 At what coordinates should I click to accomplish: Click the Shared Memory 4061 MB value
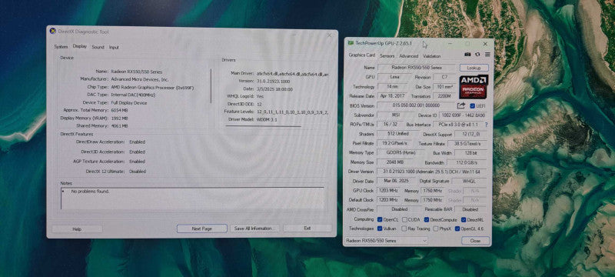point(120,126)
